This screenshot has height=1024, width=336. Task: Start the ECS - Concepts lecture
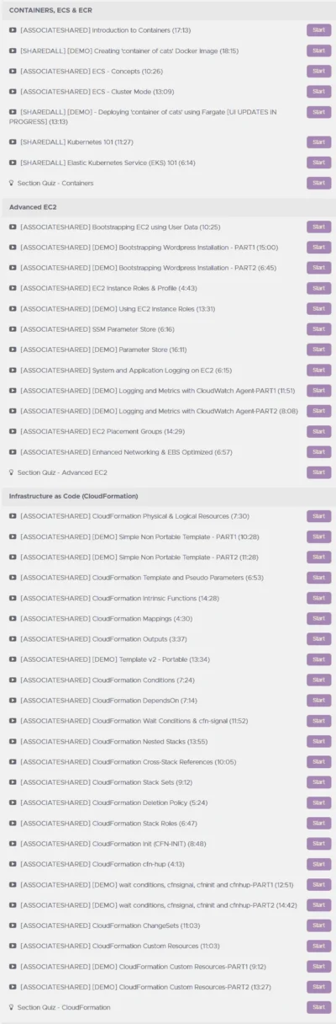tap(318, 71)
